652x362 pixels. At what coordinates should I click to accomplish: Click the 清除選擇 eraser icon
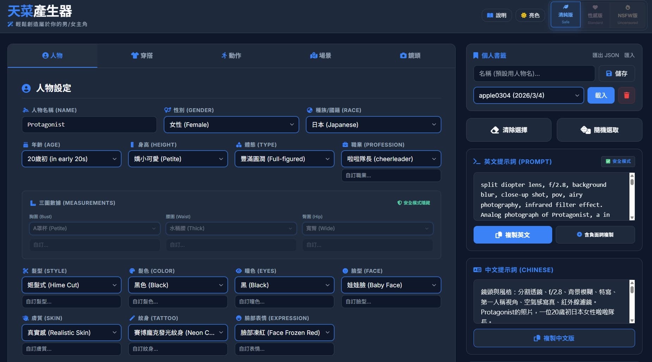495,130
